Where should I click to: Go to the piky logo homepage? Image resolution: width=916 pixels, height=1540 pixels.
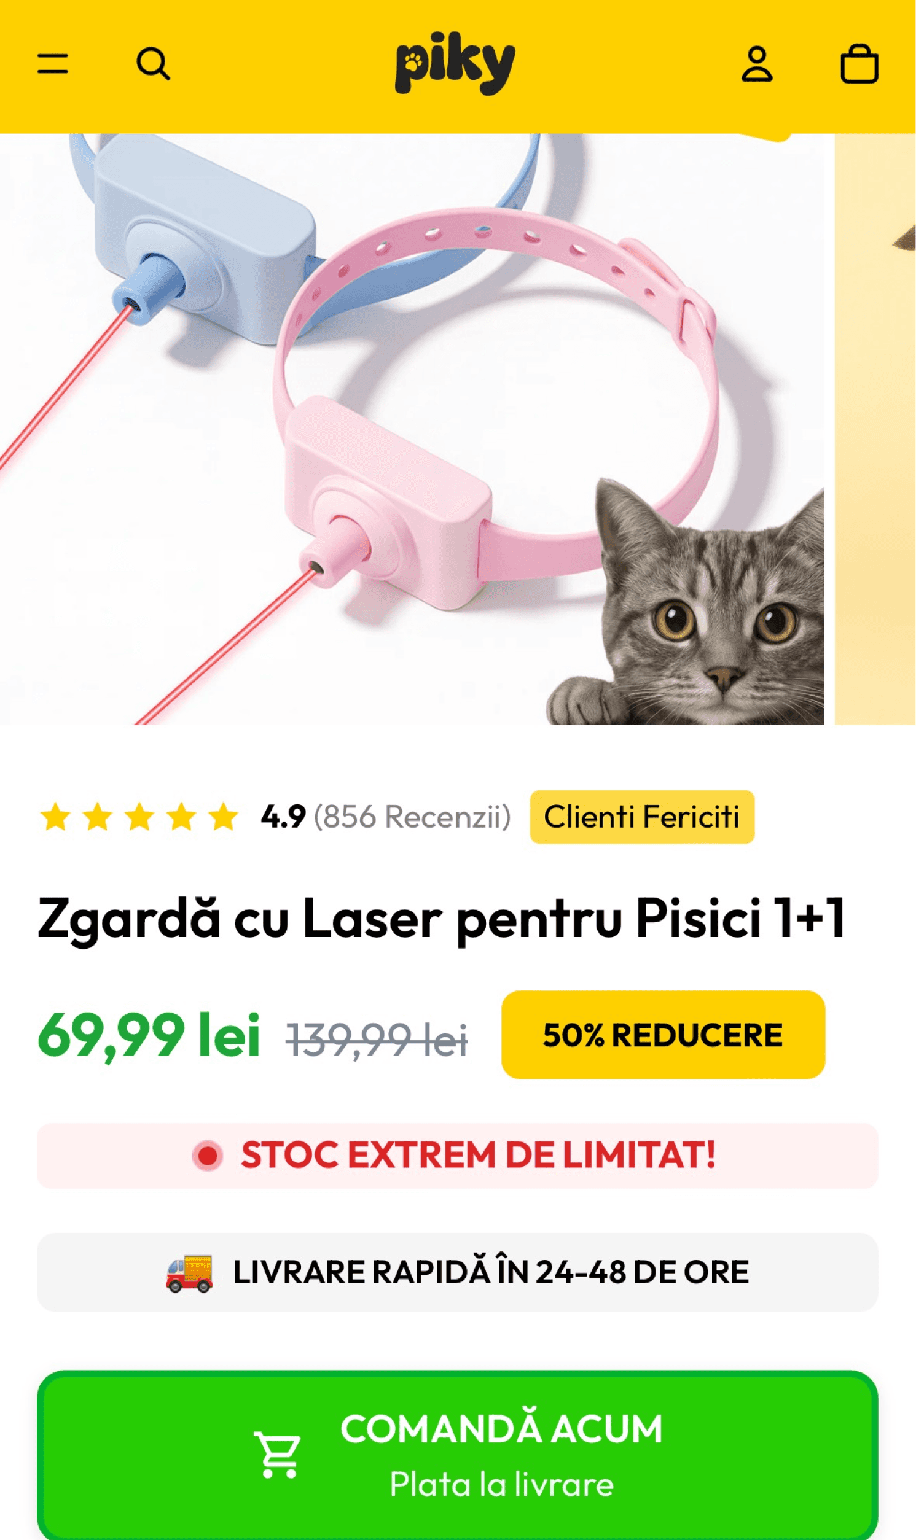pos(455,63)
